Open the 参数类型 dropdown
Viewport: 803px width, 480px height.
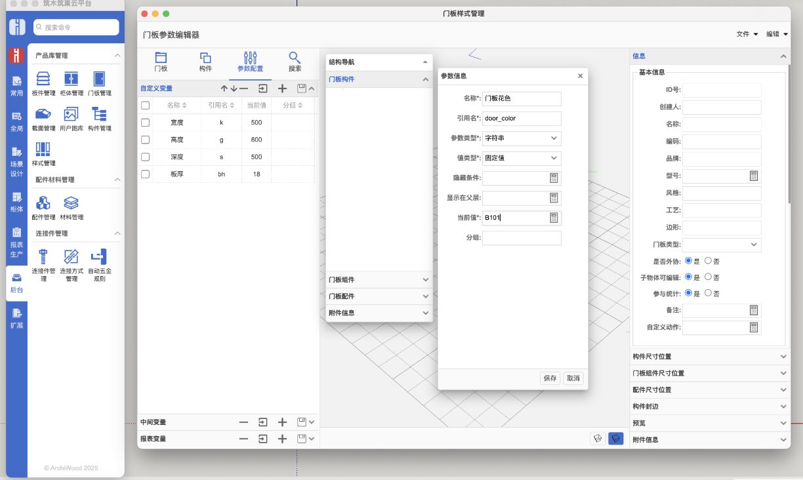[x=522, y=138]
